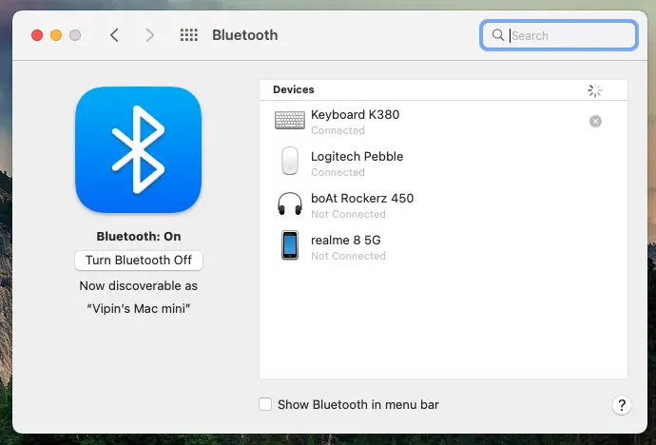This screenshot has height=445, width=656.
Task: Remove Keyboard K380 with the x button
Action: pyautogui.click(x=595, y=122)
